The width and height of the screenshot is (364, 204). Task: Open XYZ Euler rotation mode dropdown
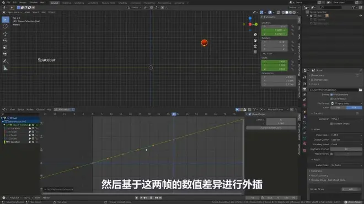[279, 54]
